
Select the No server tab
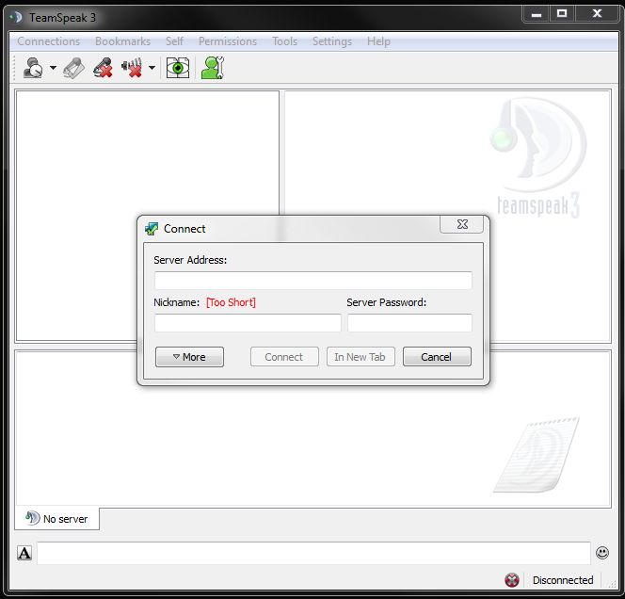[57, 519]
